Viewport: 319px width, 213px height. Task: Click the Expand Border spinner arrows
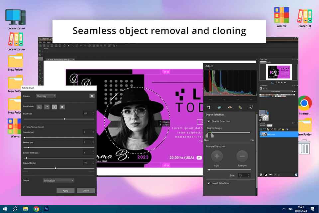point(93,163)
